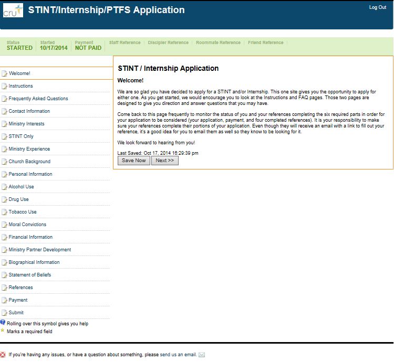Click the Save Now button
The width and height of the screenshot is (394, 362).
click(x=133, y=161)
